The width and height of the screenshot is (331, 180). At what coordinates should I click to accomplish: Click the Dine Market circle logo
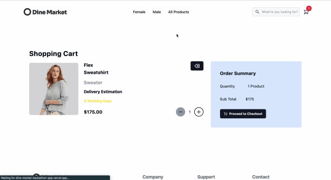pos(27,12)
